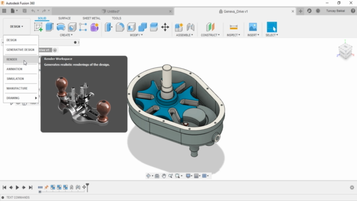Click the Save disk icon

pyautogui.click(x=25, y=11)
